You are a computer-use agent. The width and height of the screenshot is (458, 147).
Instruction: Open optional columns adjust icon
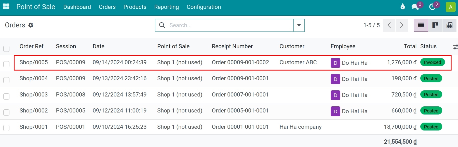[x=455, y=47]
